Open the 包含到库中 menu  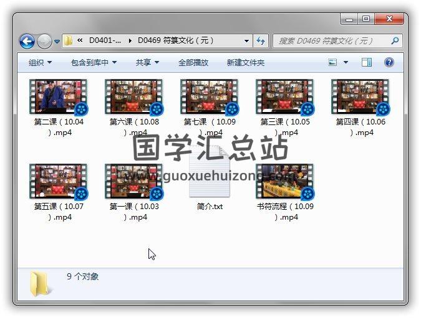click(x=94, y=62)
